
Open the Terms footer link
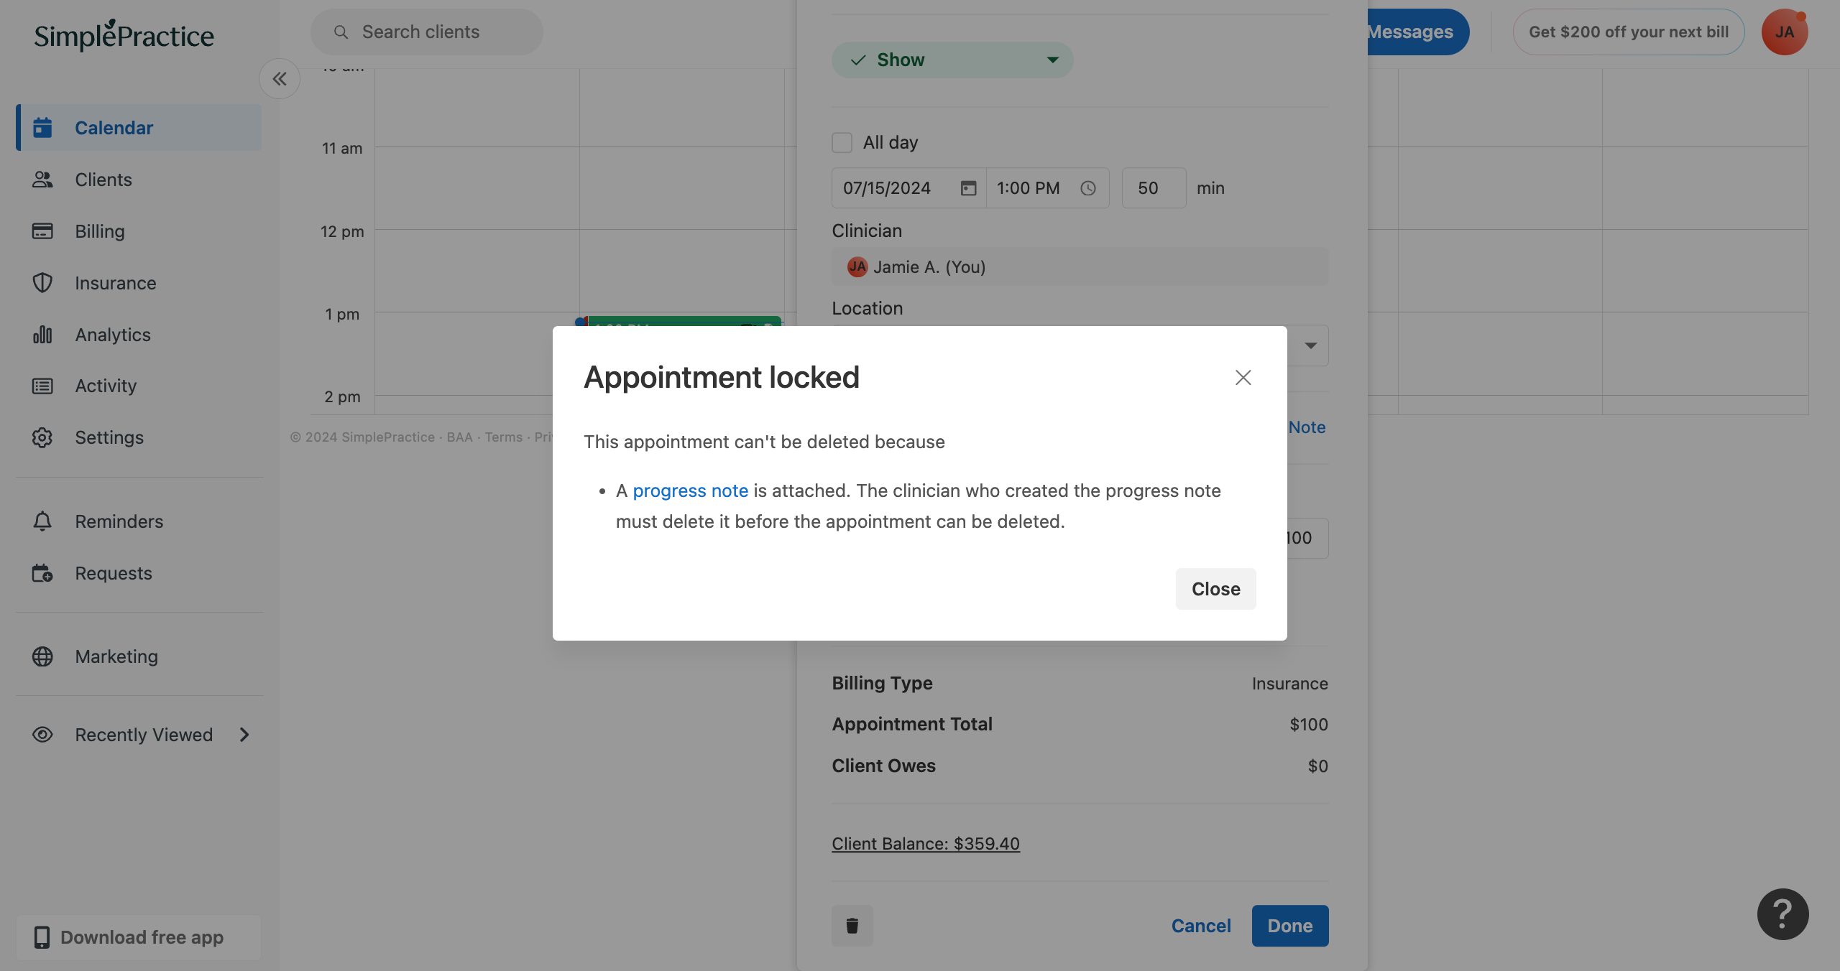pos(503,437)
